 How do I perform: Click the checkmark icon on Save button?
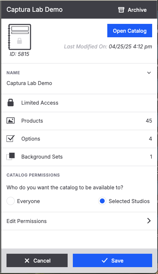pos(104,261)
